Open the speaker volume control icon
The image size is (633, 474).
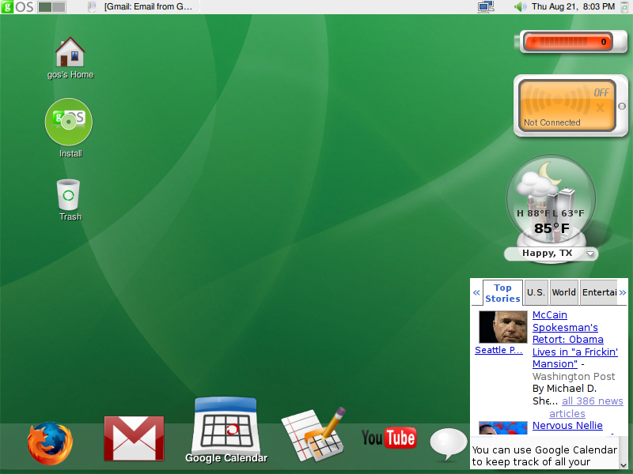pyautogui.click(x=520, y=7)
